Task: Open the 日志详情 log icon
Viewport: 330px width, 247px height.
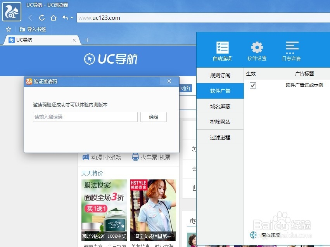Action: tap(292, 51)
